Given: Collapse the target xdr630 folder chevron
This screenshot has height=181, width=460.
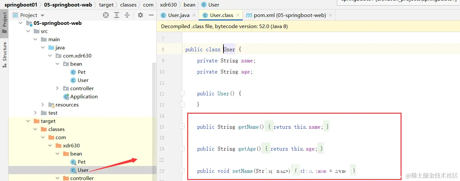Looking at the screenshot, I should tap(50, 146).
